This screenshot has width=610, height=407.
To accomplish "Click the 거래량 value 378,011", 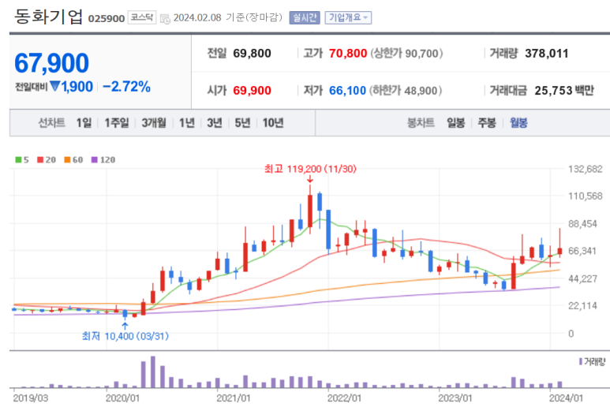I will (547, 54).
